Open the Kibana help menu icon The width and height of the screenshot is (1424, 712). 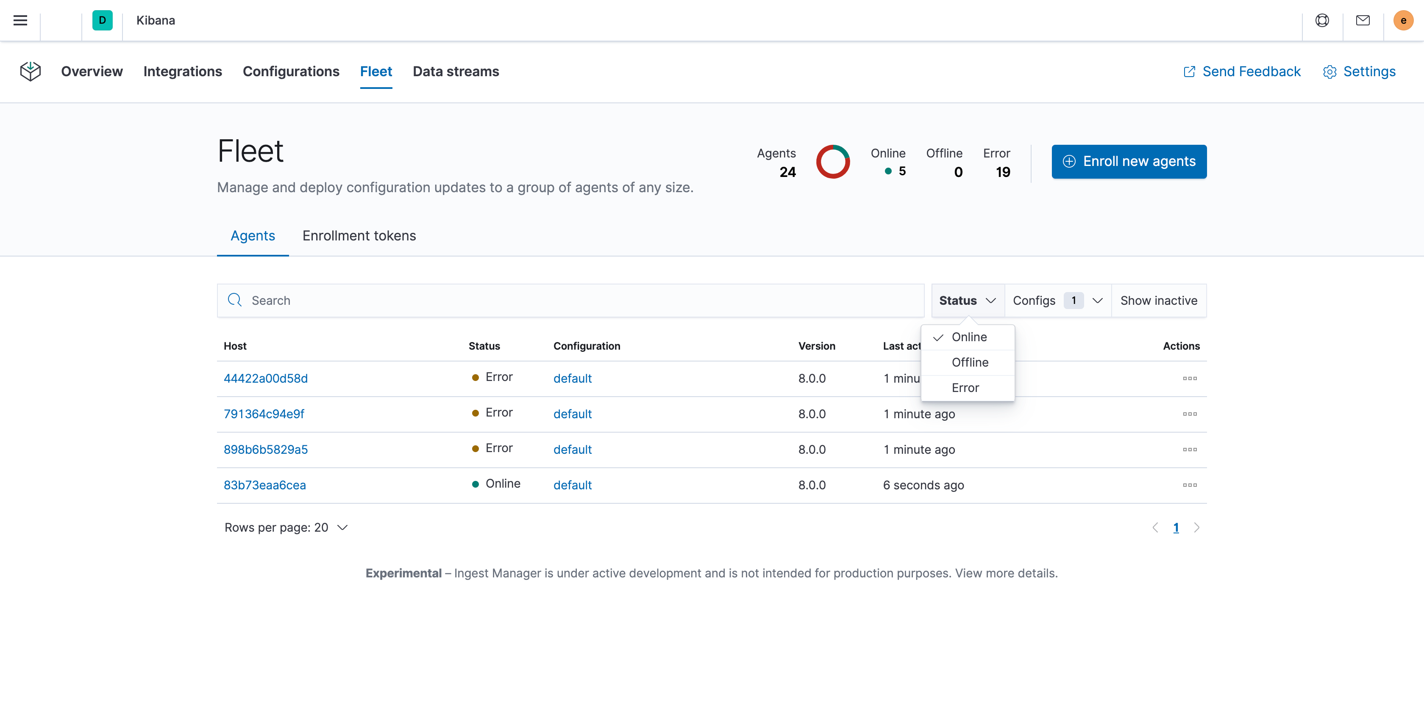coord(1322,20)
